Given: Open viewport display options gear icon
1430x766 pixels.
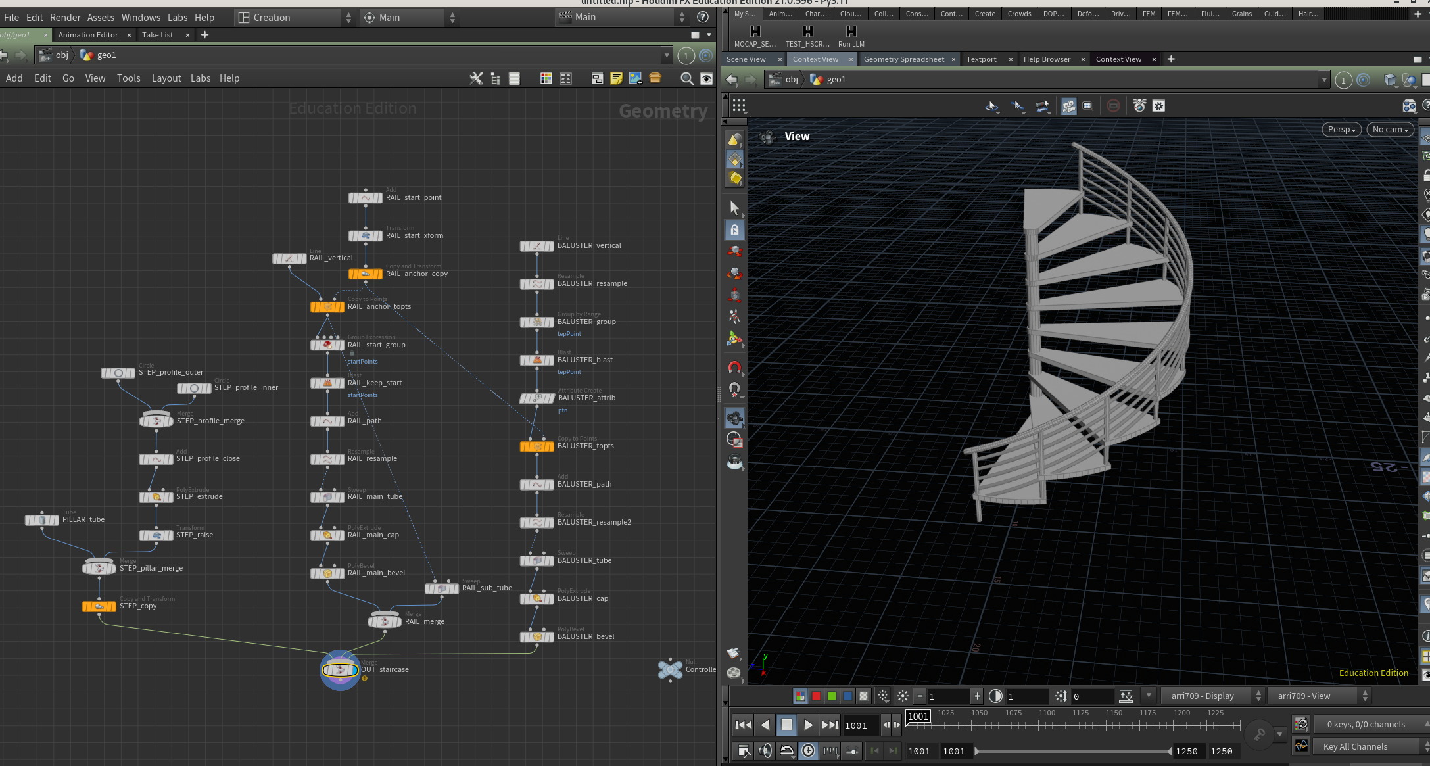Looking at the screenshot, I should (1158, 106).
